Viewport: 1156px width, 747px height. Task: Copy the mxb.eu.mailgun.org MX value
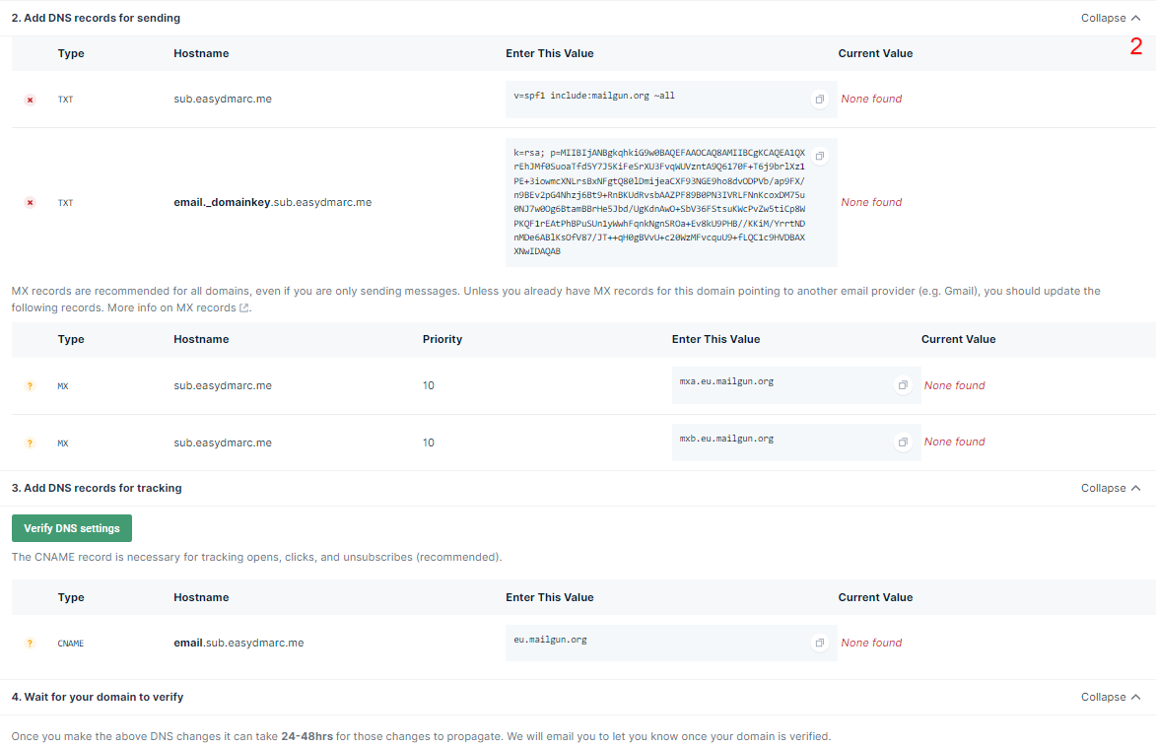coord(902,441)
